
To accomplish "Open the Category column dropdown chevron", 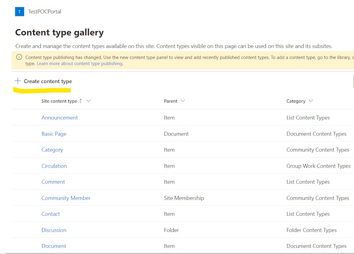I will tap(311, 101).
